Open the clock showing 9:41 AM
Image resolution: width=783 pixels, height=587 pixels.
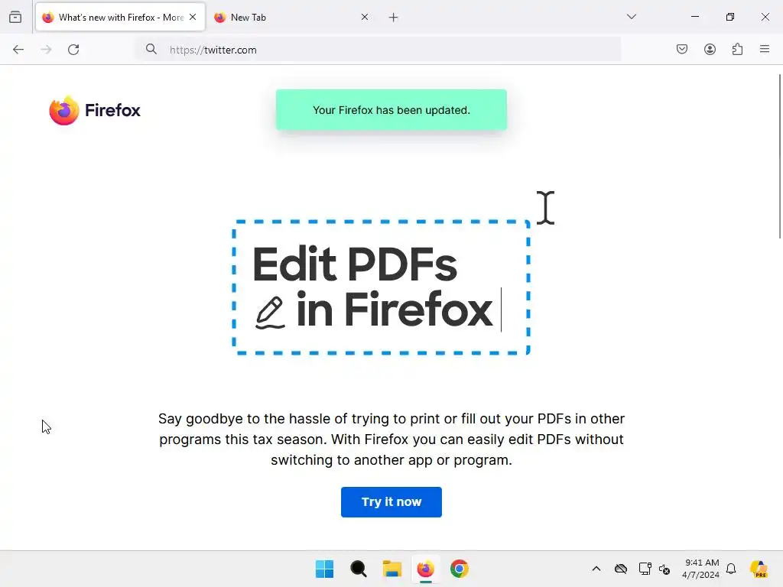click(700, 569)
